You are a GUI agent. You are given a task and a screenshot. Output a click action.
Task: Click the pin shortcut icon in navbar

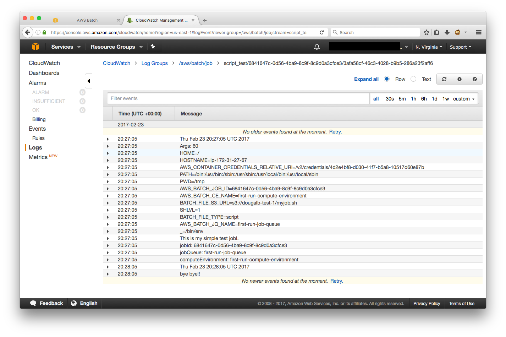click(153, 47)
